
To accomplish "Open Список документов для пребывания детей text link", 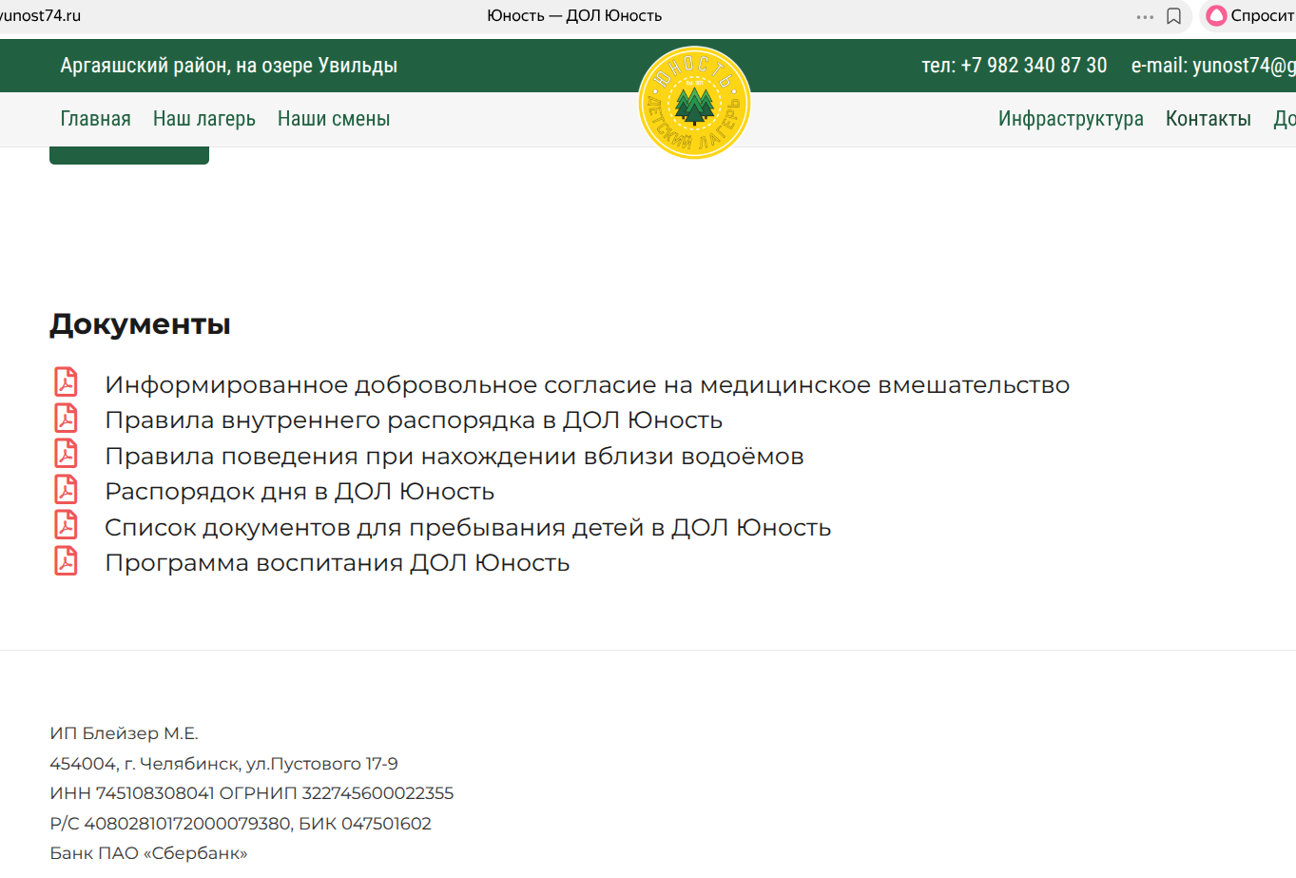I will point(467,528).
